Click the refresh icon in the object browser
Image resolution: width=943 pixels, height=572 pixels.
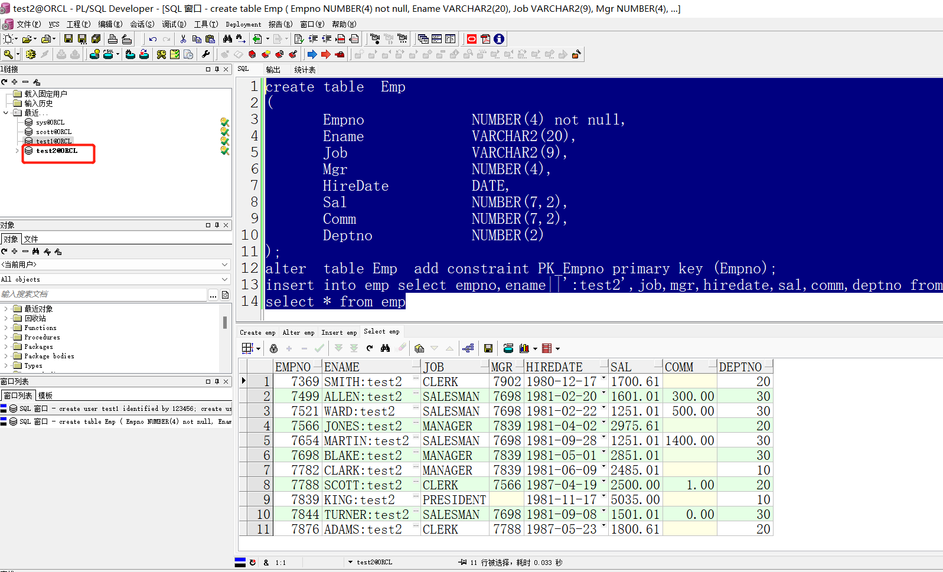pos(5,251)
